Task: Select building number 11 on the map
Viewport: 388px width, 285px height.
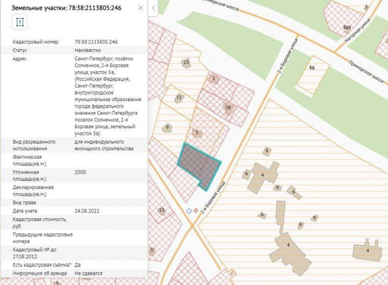Action: [x=178, y=98]
